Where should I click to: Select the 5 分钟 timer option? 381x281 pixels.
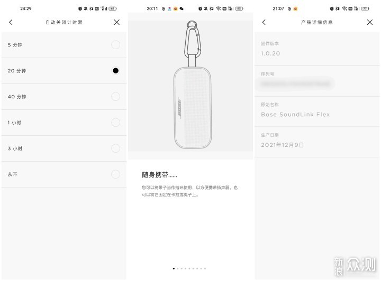pyautogui.click(x=64, y=45)
